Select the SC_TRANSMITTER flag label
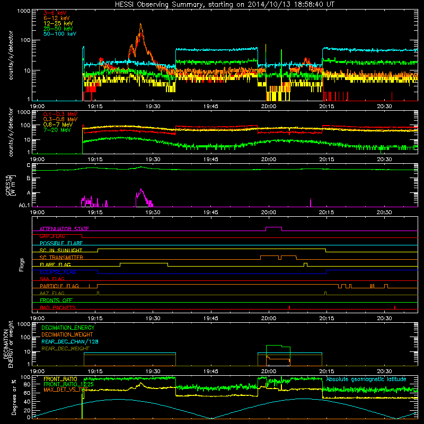424x424 pixels. pos(61,258)
